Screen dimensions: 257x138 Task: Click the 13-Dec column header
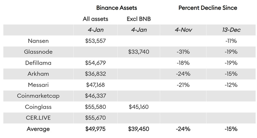231,30
